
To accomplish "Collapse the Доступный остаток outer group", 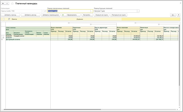I will pos(2,40).
